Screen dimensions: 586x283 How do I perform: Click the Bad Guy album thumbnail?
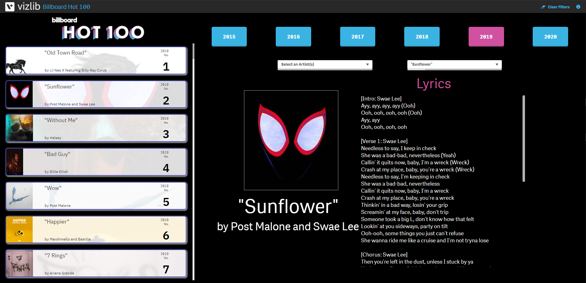pos(15,162)
